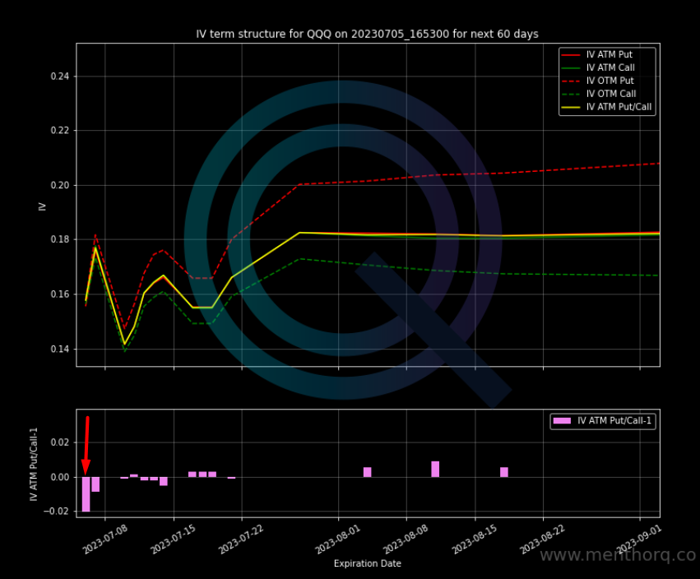Viewport: 700px width, 579px height.
Task: Click the dashed green legend line swatch
Action: (571, 95)
